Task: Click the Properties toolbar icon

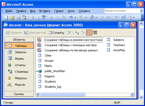Action: [116, 17]
